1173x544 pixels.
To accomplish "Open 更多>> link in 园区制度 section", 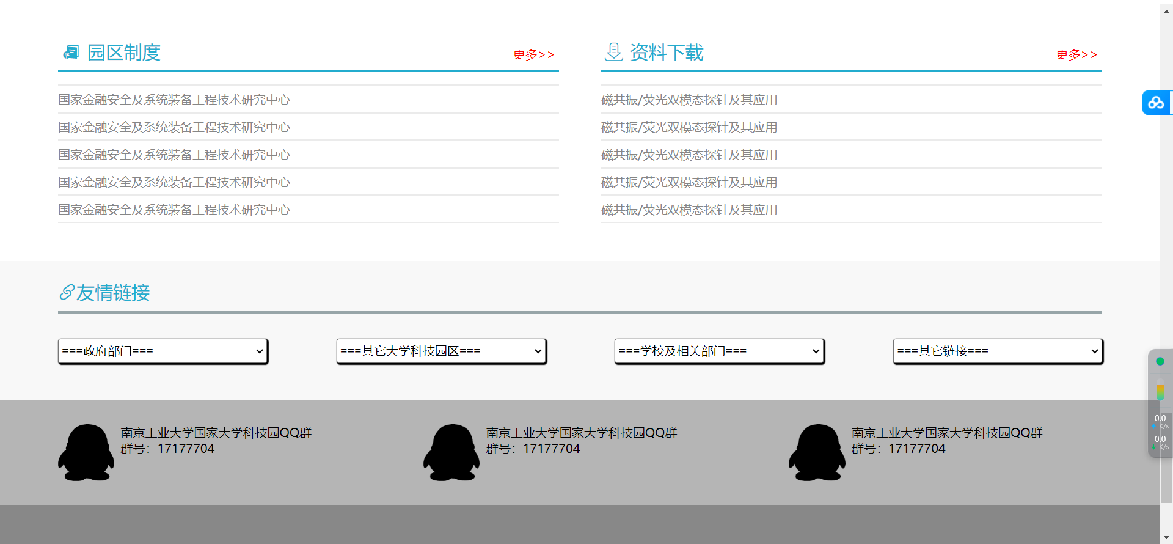I will [533, 54].
